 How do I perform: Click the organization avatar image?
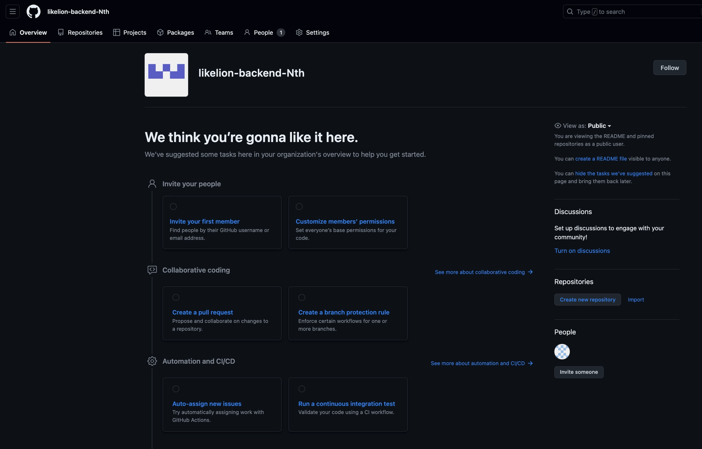tap(166, 75)
